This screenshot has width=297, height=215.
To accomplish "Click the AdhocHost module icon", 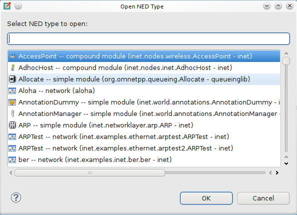I will pos(12,67).
